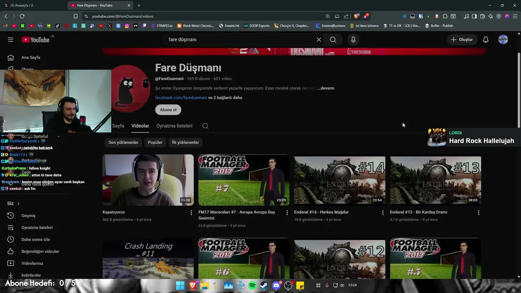Open the FM17 Maceraları #7 thumbnail
The image size is (521, 293).
244,180
